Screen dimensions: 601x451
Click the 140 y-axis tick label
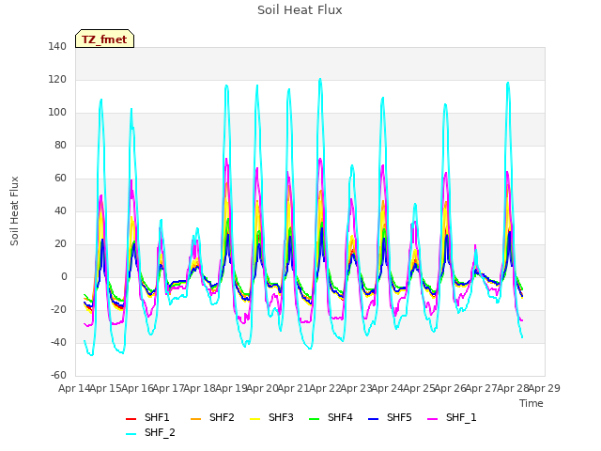pyautogui.click(x=57, y=47)
